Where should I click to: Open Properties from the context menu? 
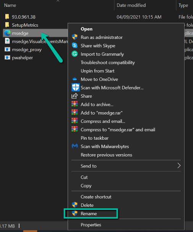tap(91, 225)
